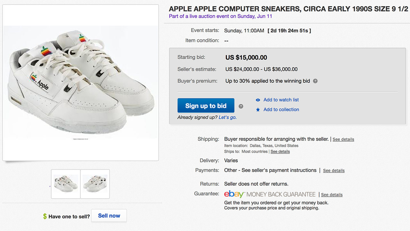Open See details for Money Back Guarantee
This screenshot has height=231, width=410.
pos(332,195)
